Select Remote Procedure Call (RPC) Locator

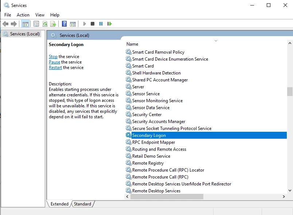(206, 170)
